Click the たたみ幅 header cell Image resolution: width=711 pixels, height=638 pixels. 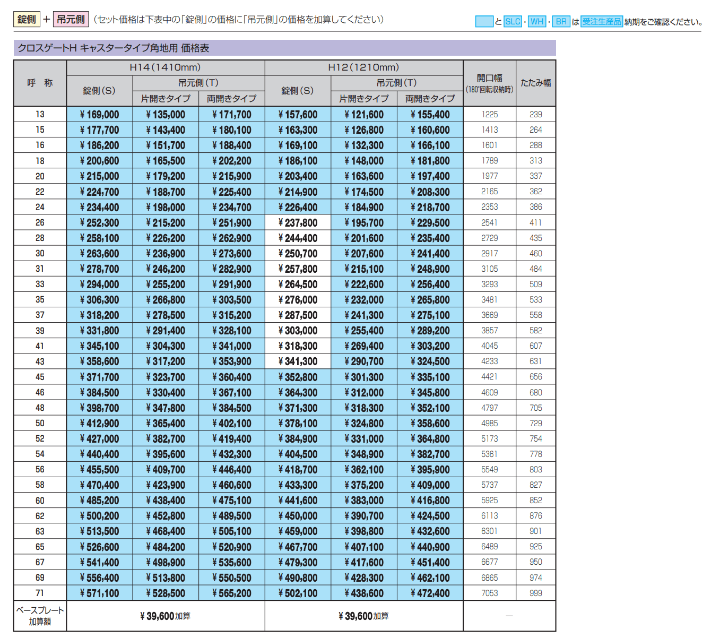click(535, 83)
